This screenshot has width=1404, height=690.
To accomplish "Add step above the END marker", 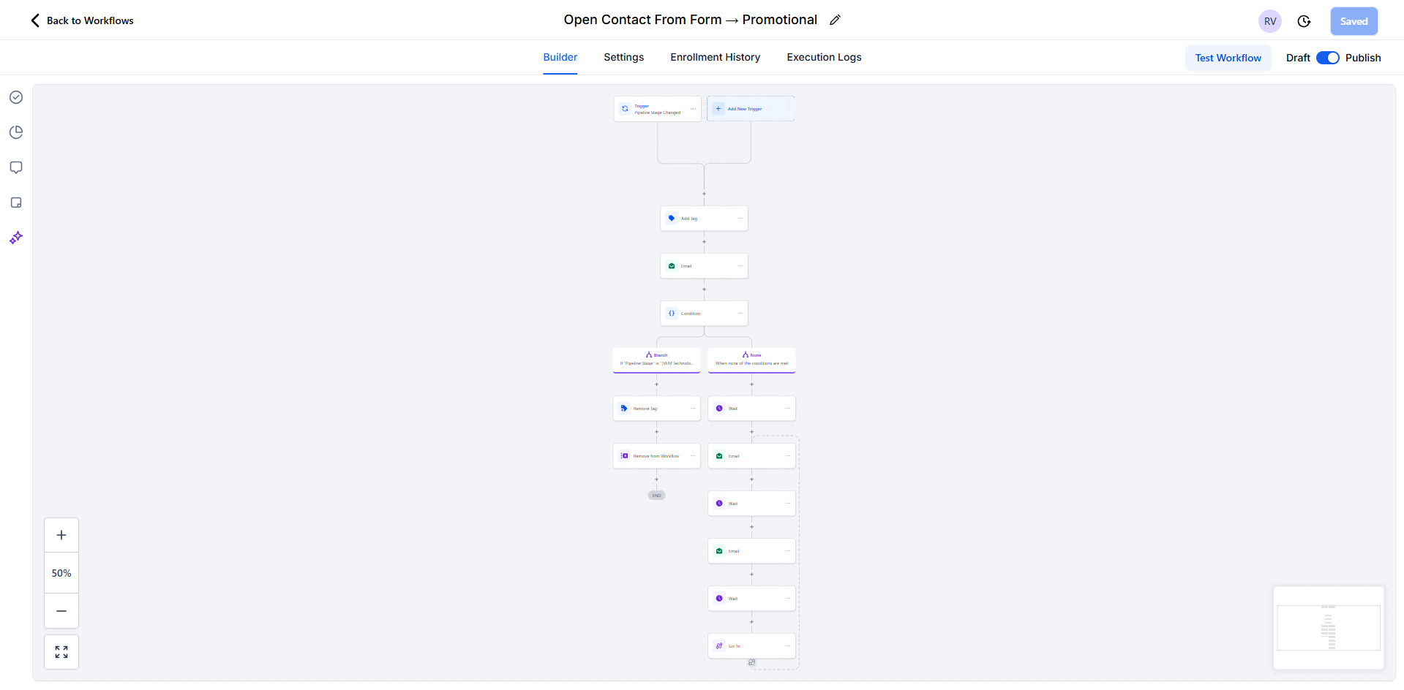I will pos(656,479).
